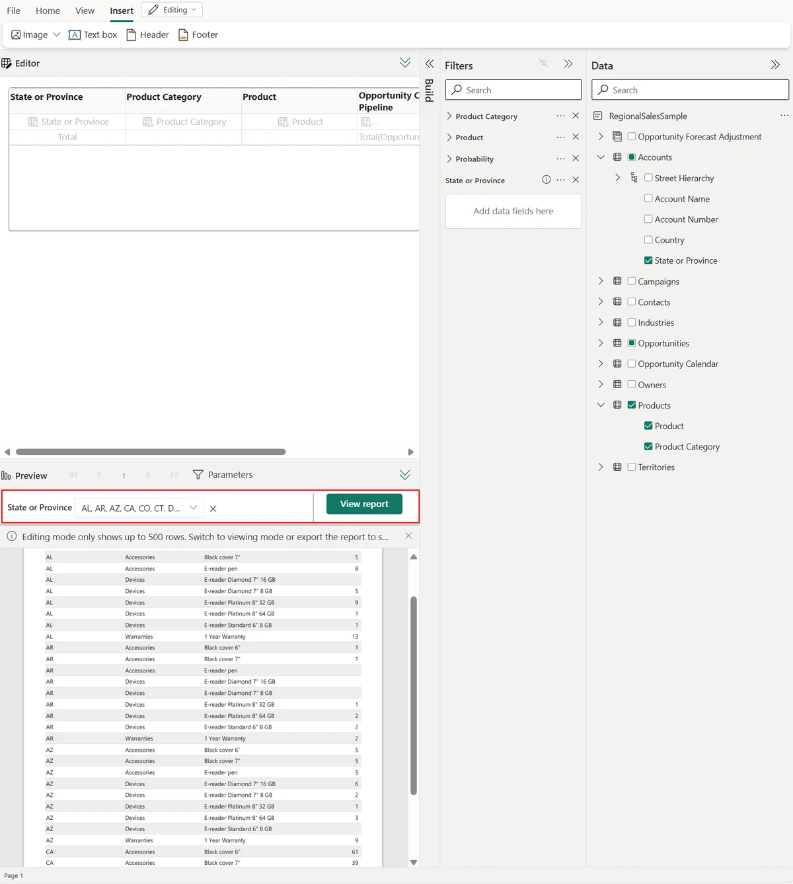Open more options for Probability filter
The image size is (793, 884).
(560, 159)
